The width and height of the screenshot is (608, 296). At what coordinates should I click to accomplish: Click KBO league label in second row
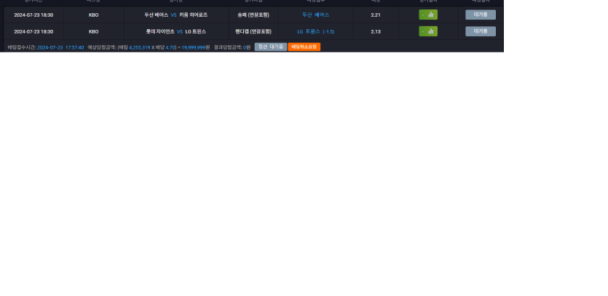point(93,31)
